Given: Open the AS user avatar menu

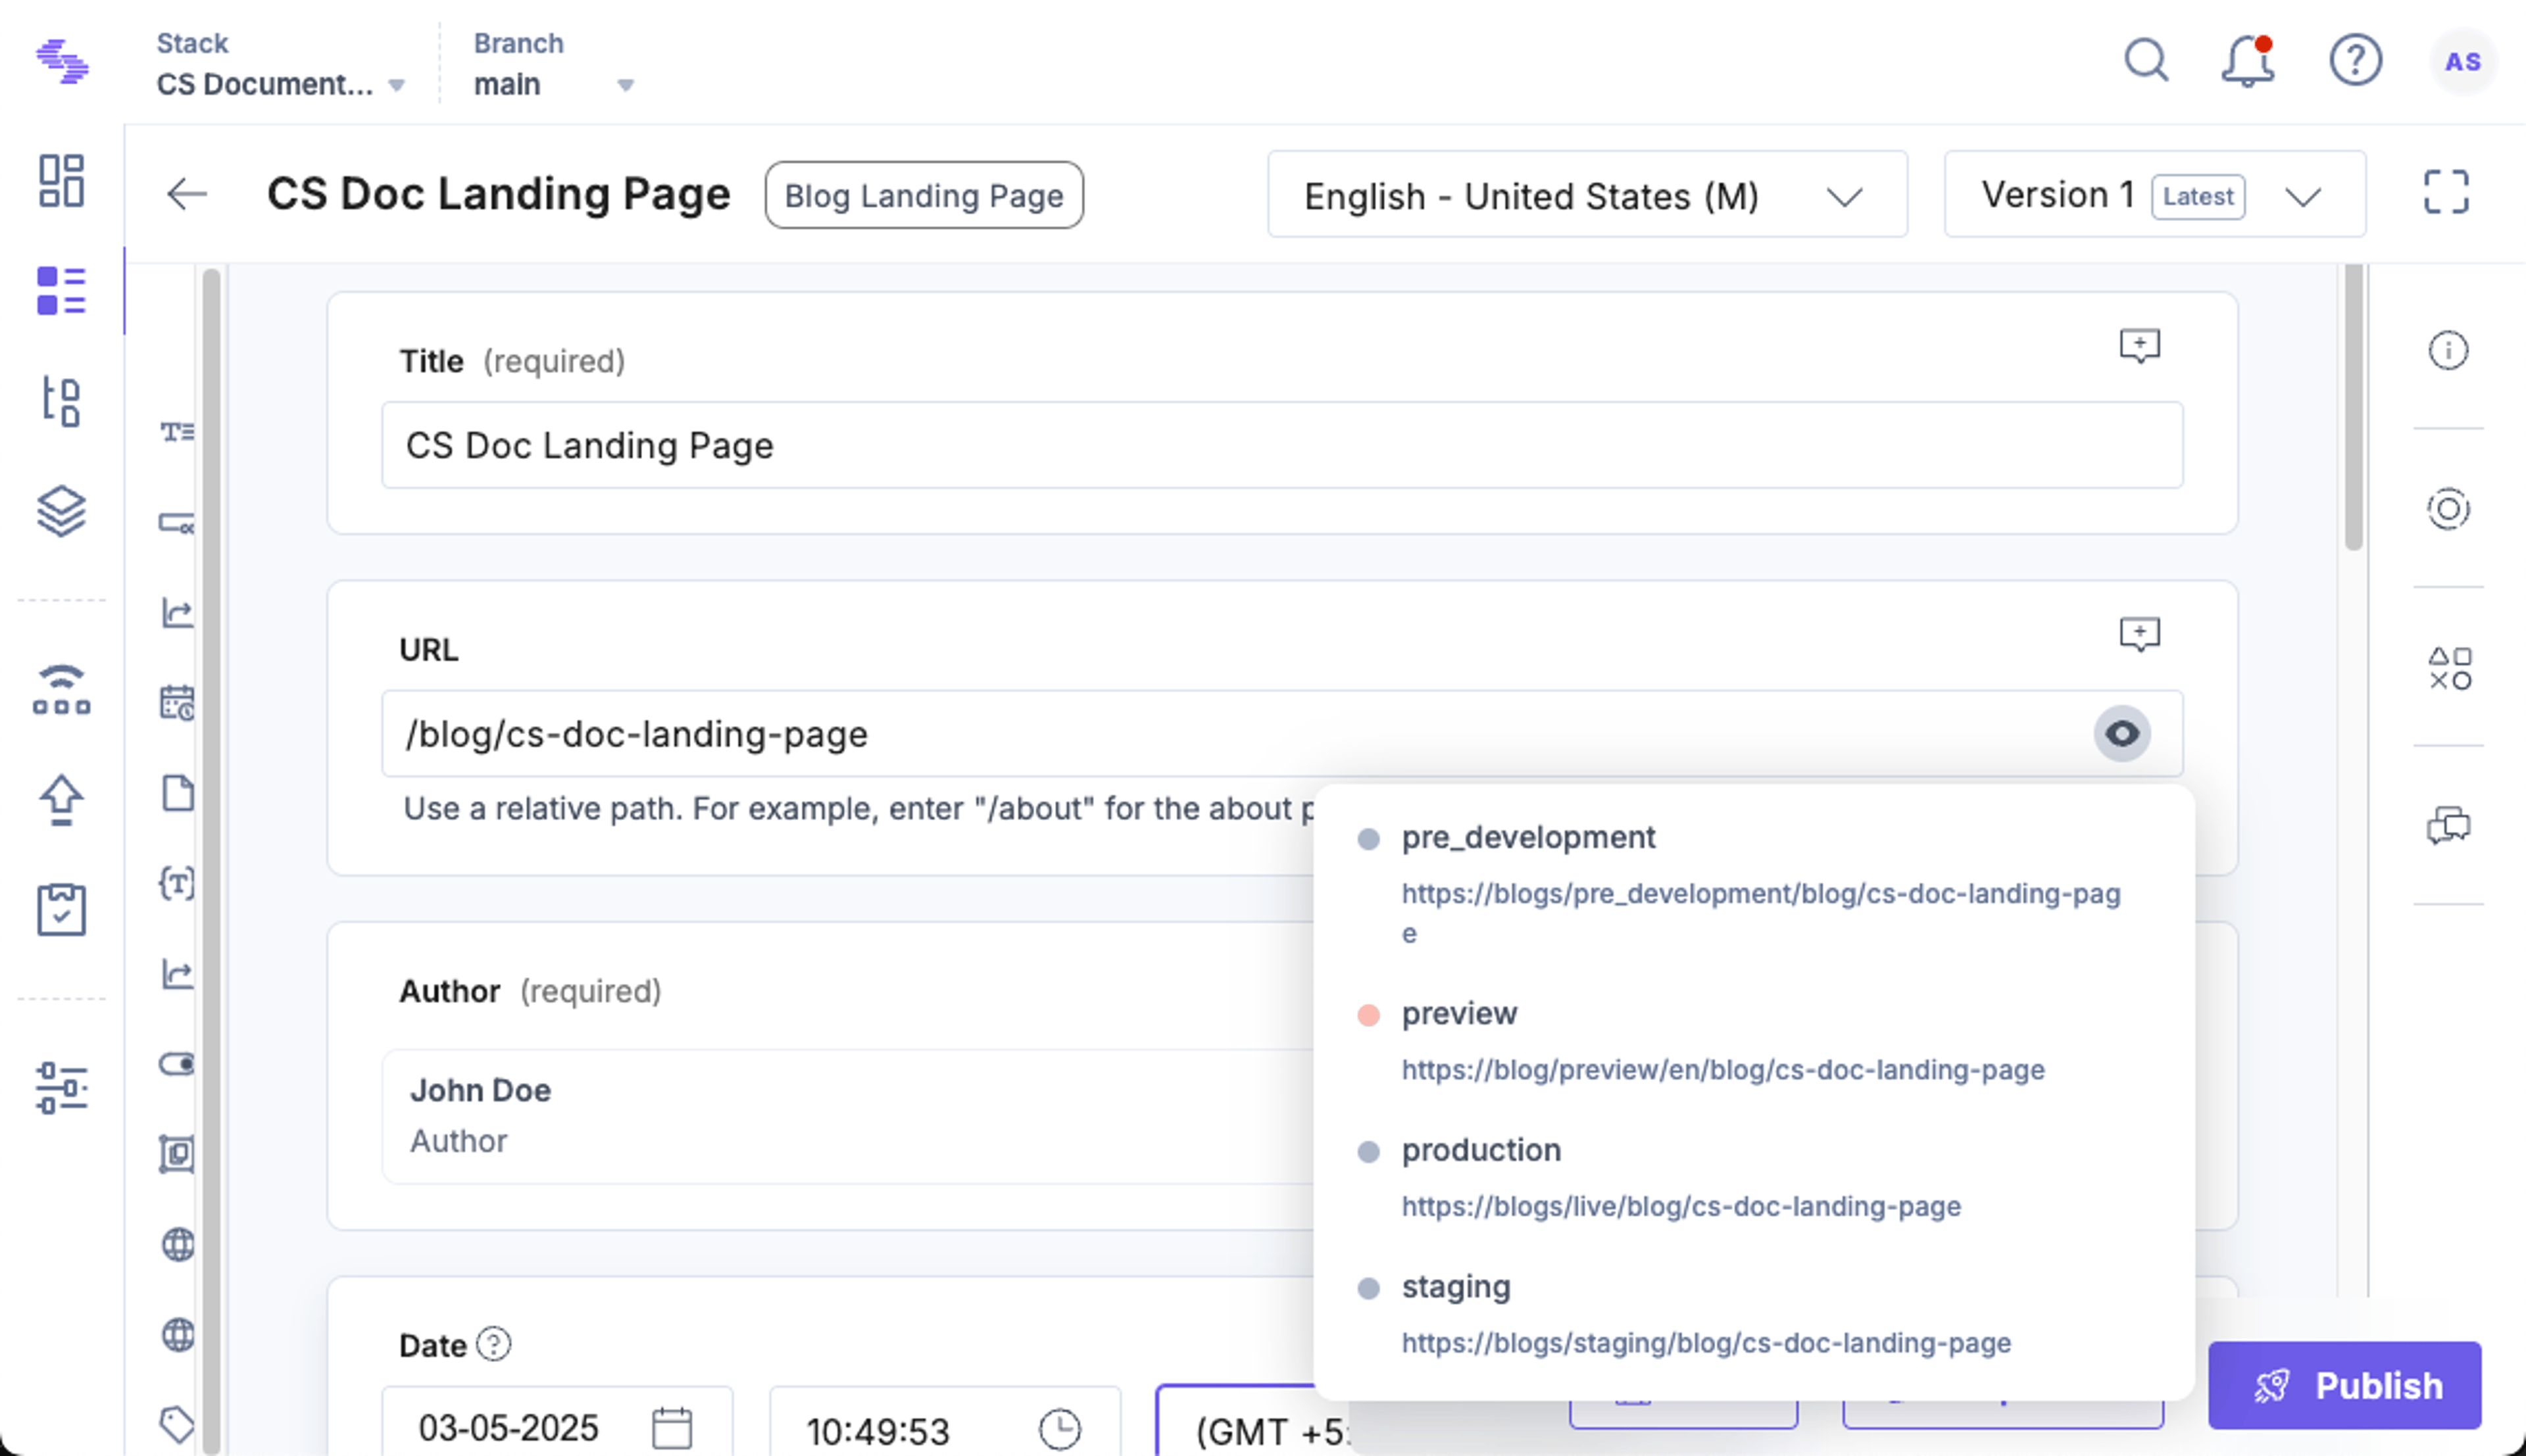Looking at the screenshot, I should 2463,62.
